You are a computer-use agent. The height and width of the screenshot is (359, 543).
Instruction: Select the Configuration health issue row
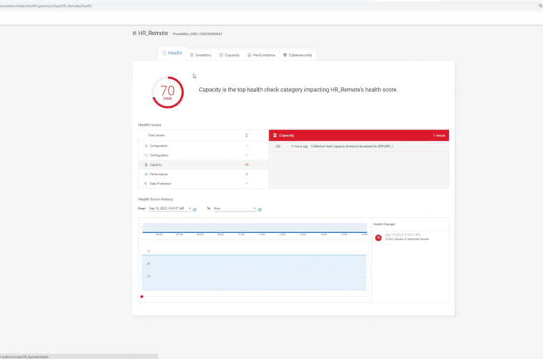[x=203, y=155]
